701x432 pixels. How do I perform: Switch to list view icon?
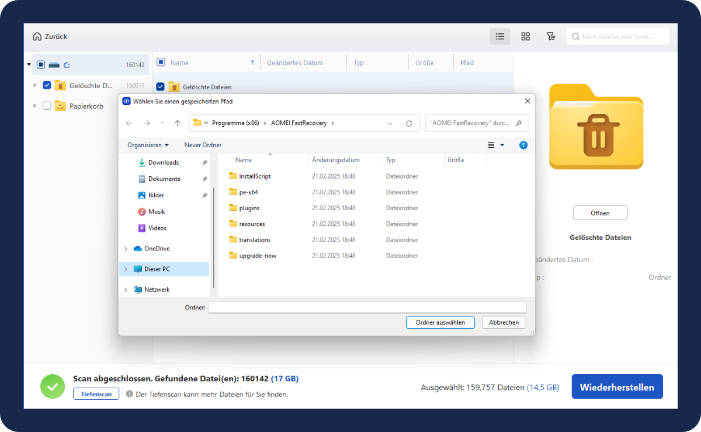click(x=499, y=36)
